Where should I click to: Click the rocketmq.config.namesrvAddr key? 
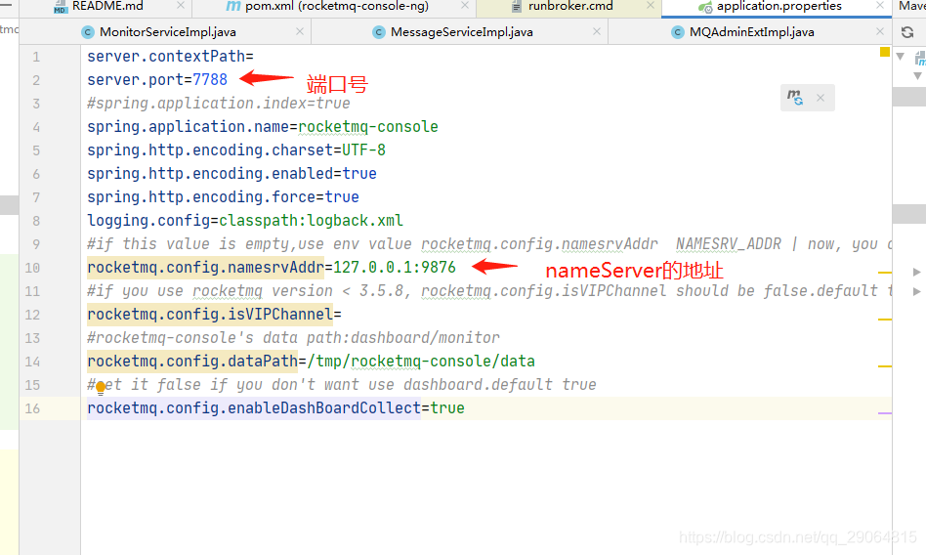click(x=205, y=267)
